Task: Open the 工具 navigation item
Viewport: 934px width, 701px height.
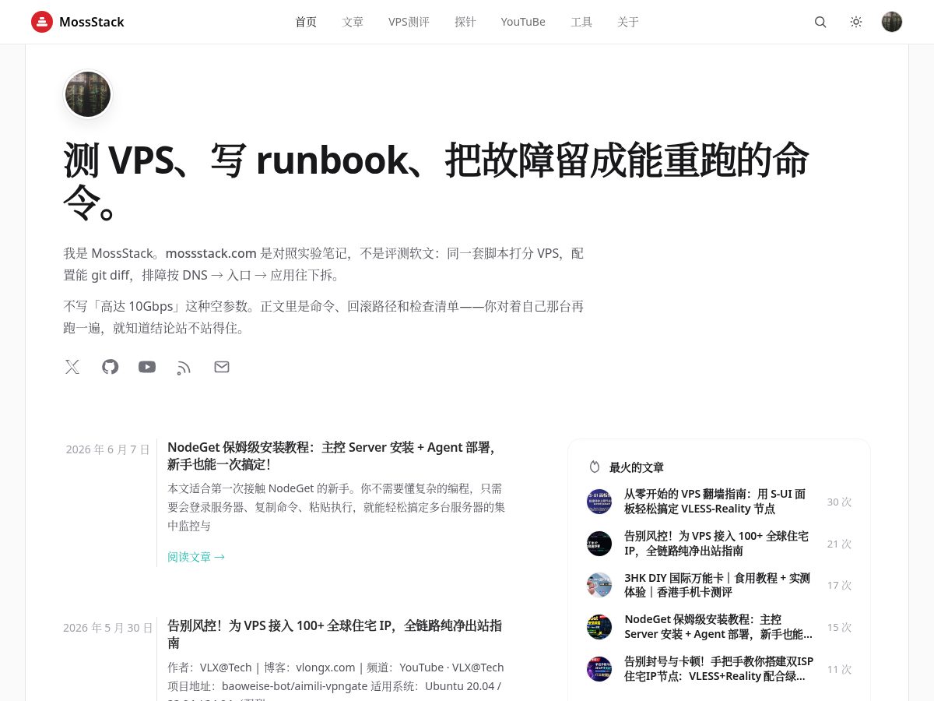Action: coord(581,22)
